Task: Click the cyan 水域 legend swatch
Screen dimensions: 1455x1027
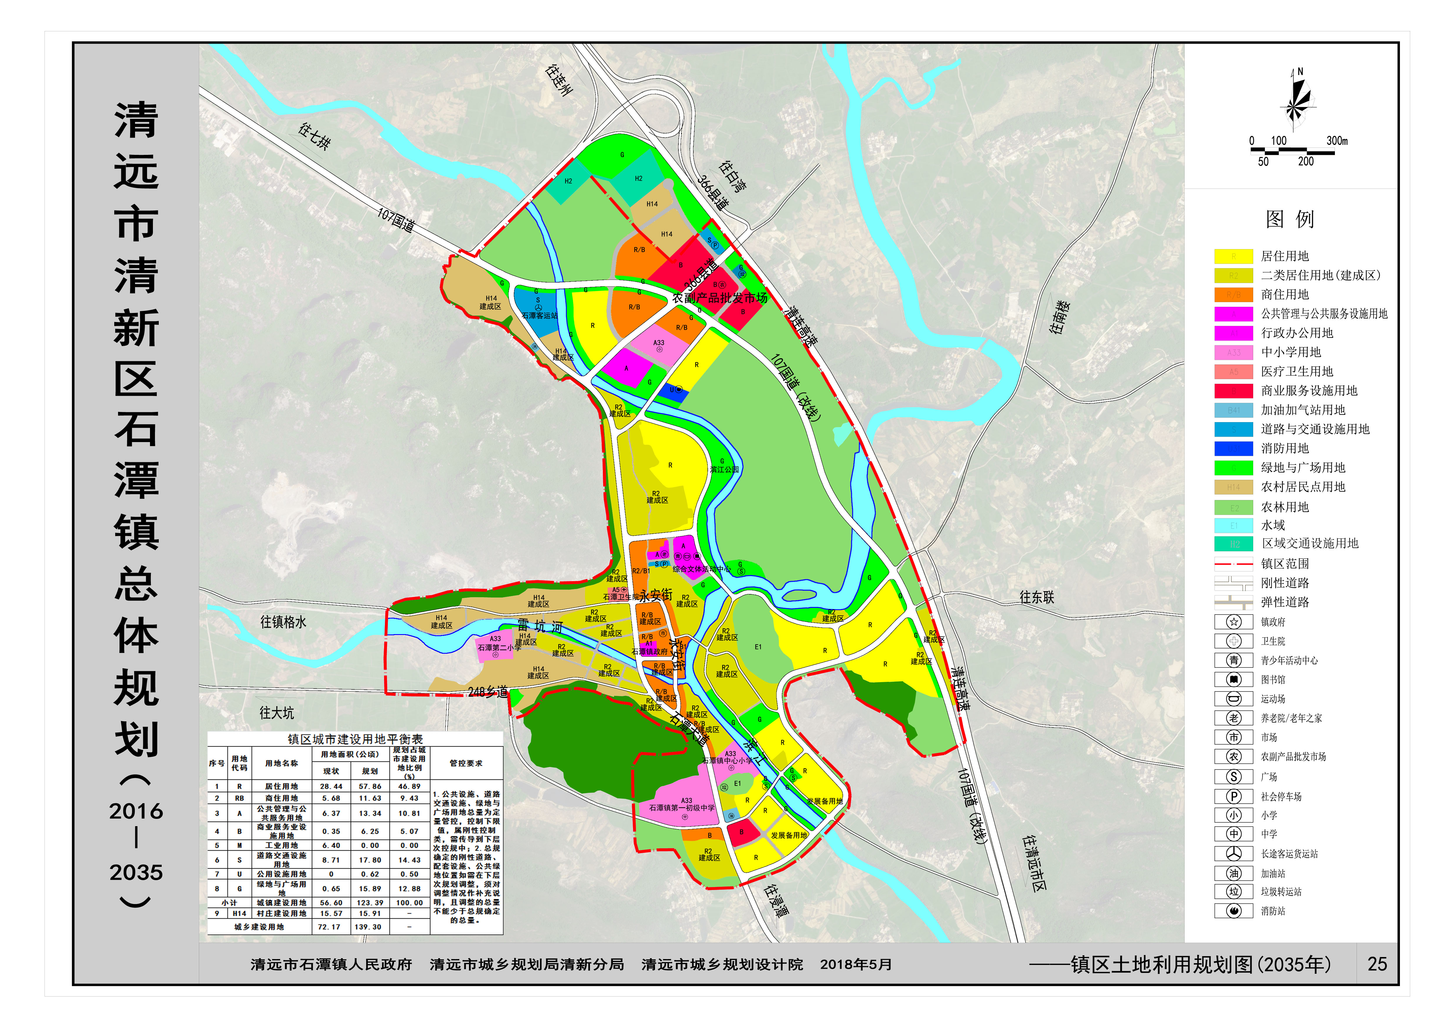Action: point(1233,526)
